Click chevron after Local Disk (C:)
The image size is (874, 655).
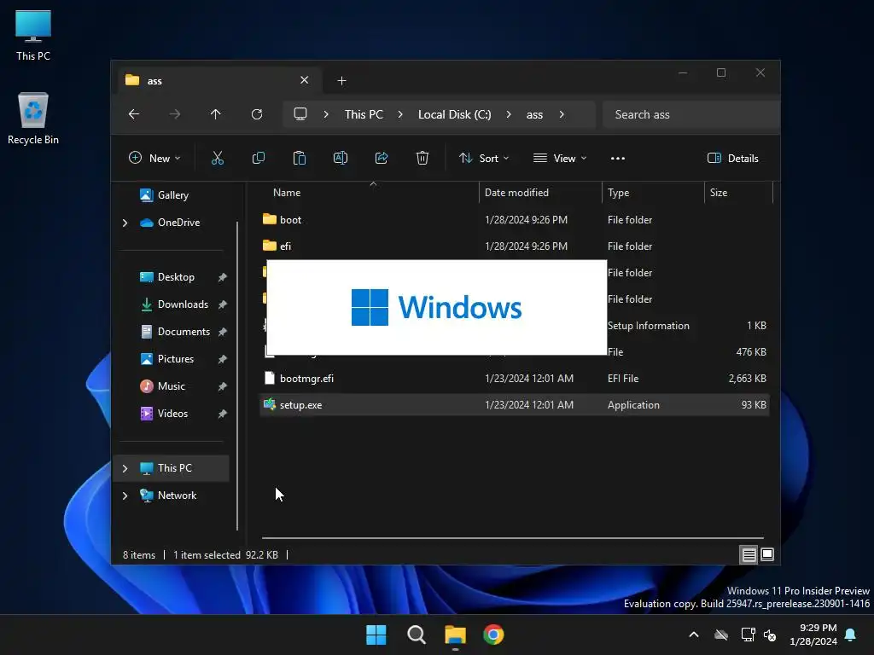(x=509, y=114)
